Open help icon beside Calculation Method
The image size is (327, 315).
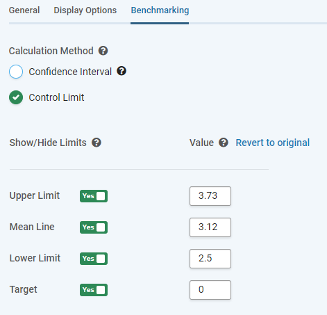point(103,51)
